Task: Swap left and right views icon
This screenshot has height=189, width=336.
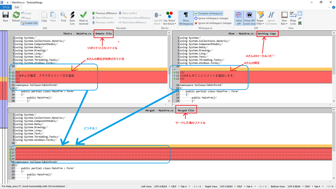Action: [x=300, y=18]
